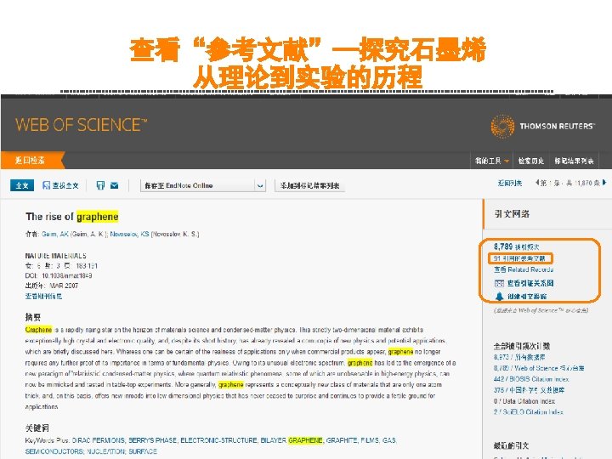Click the 最近的引文 heading
Image resolution: width=612 pixels, height=459 pixels.
click(x=512, y=445)
